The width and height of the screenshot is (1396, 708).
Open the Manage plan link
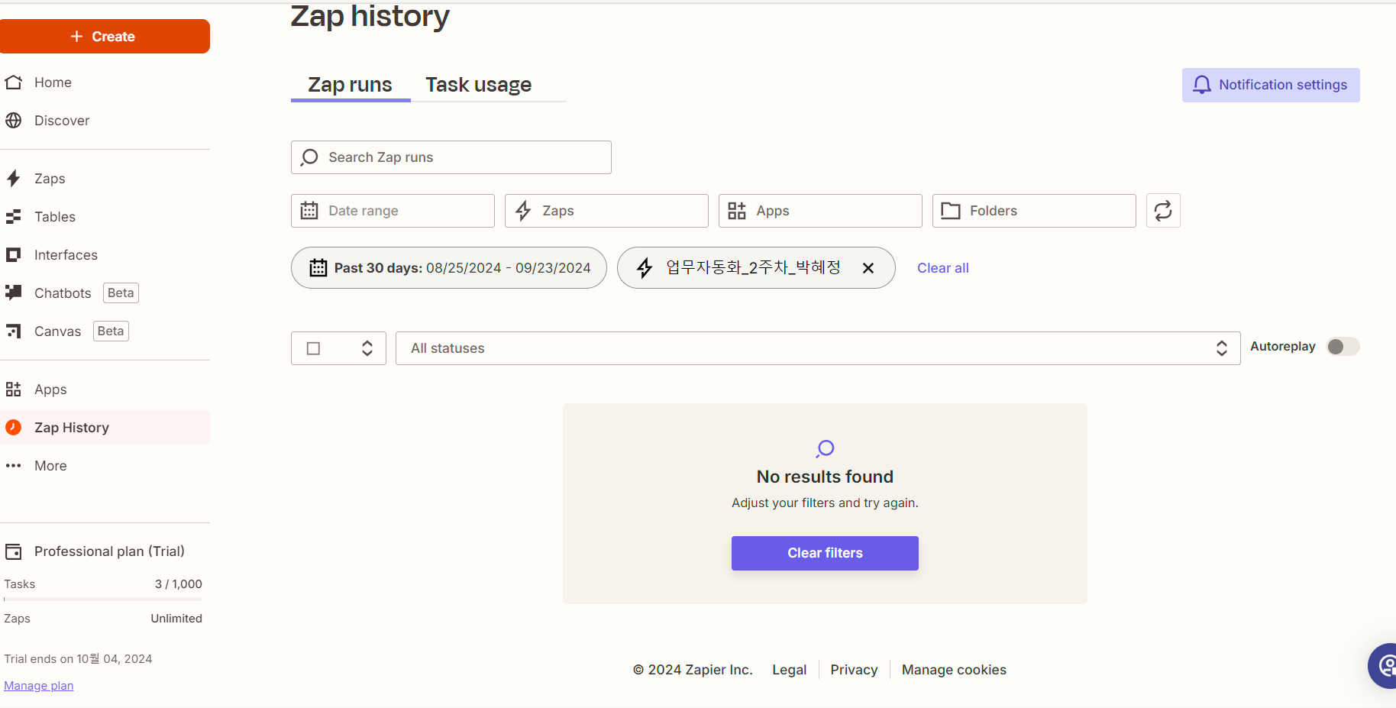coord(39,686)
